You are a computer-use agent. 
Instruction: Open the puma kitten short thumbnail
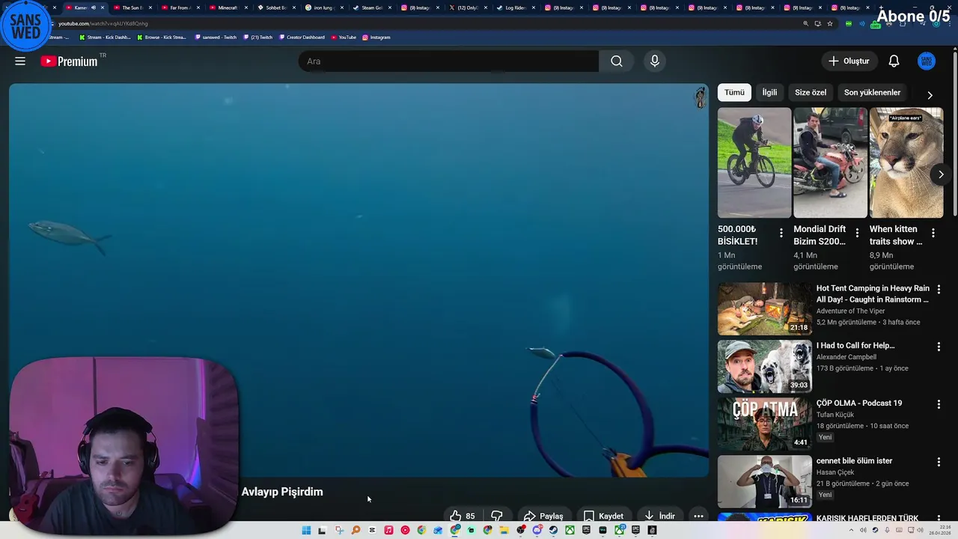tap(906, 162)
